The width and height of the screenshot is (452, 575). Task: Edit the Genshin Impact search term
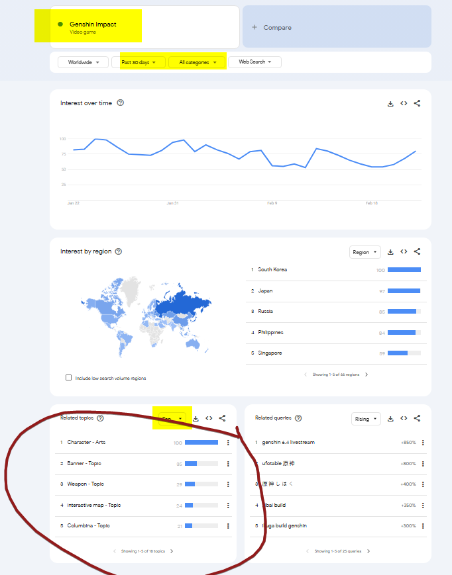point(144,27)
